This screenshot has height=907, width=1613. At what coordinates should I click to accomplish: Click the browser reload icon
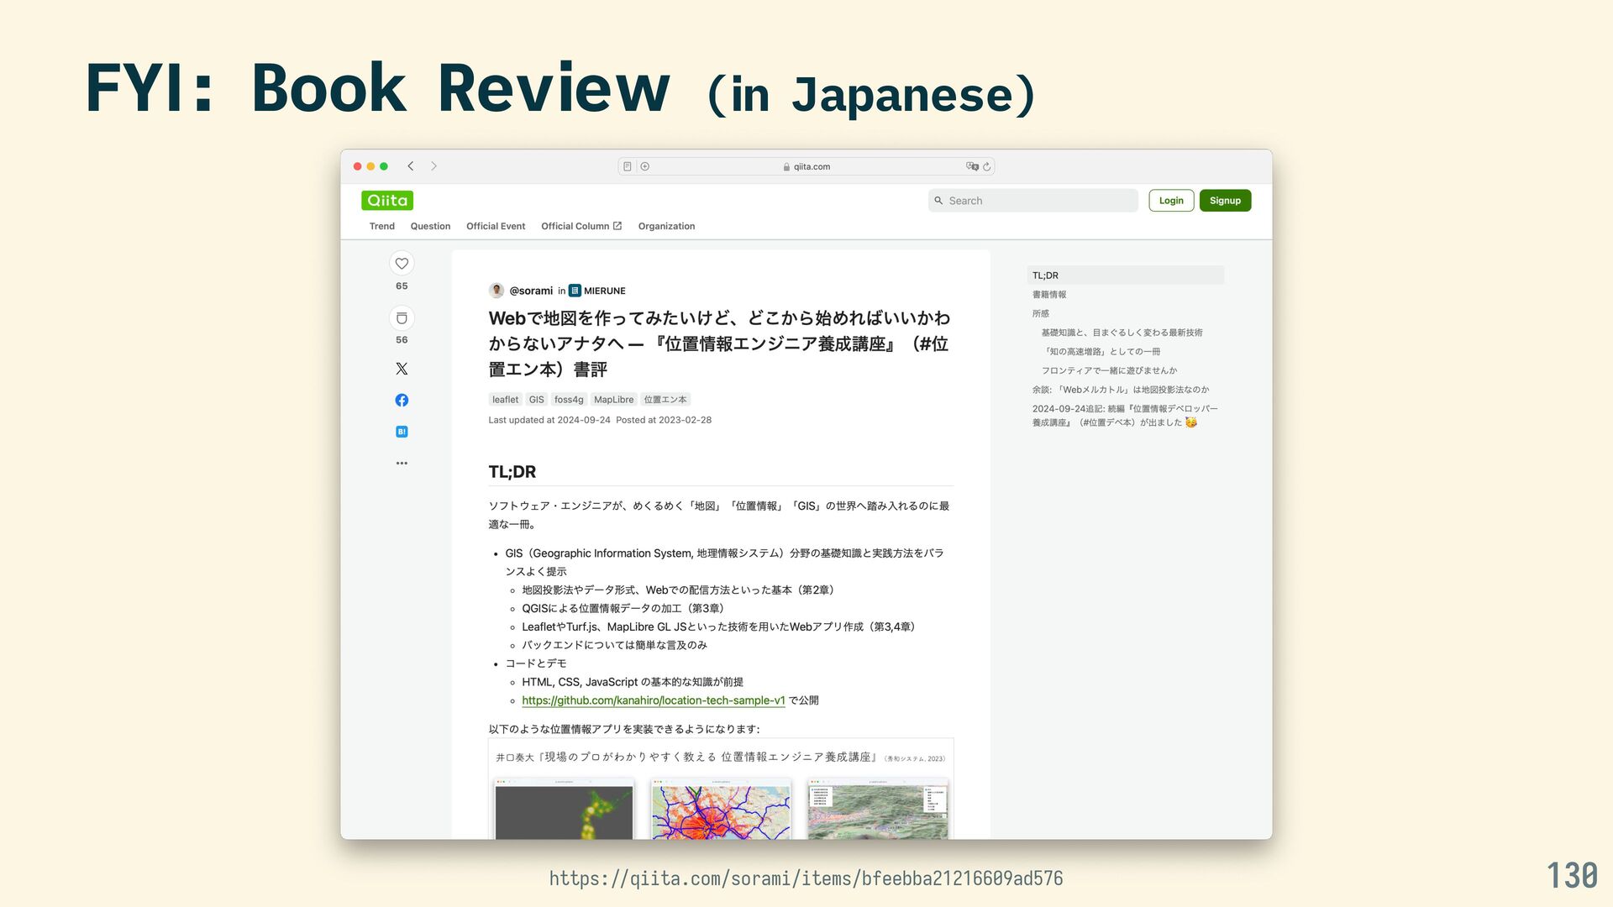[987, 167]
